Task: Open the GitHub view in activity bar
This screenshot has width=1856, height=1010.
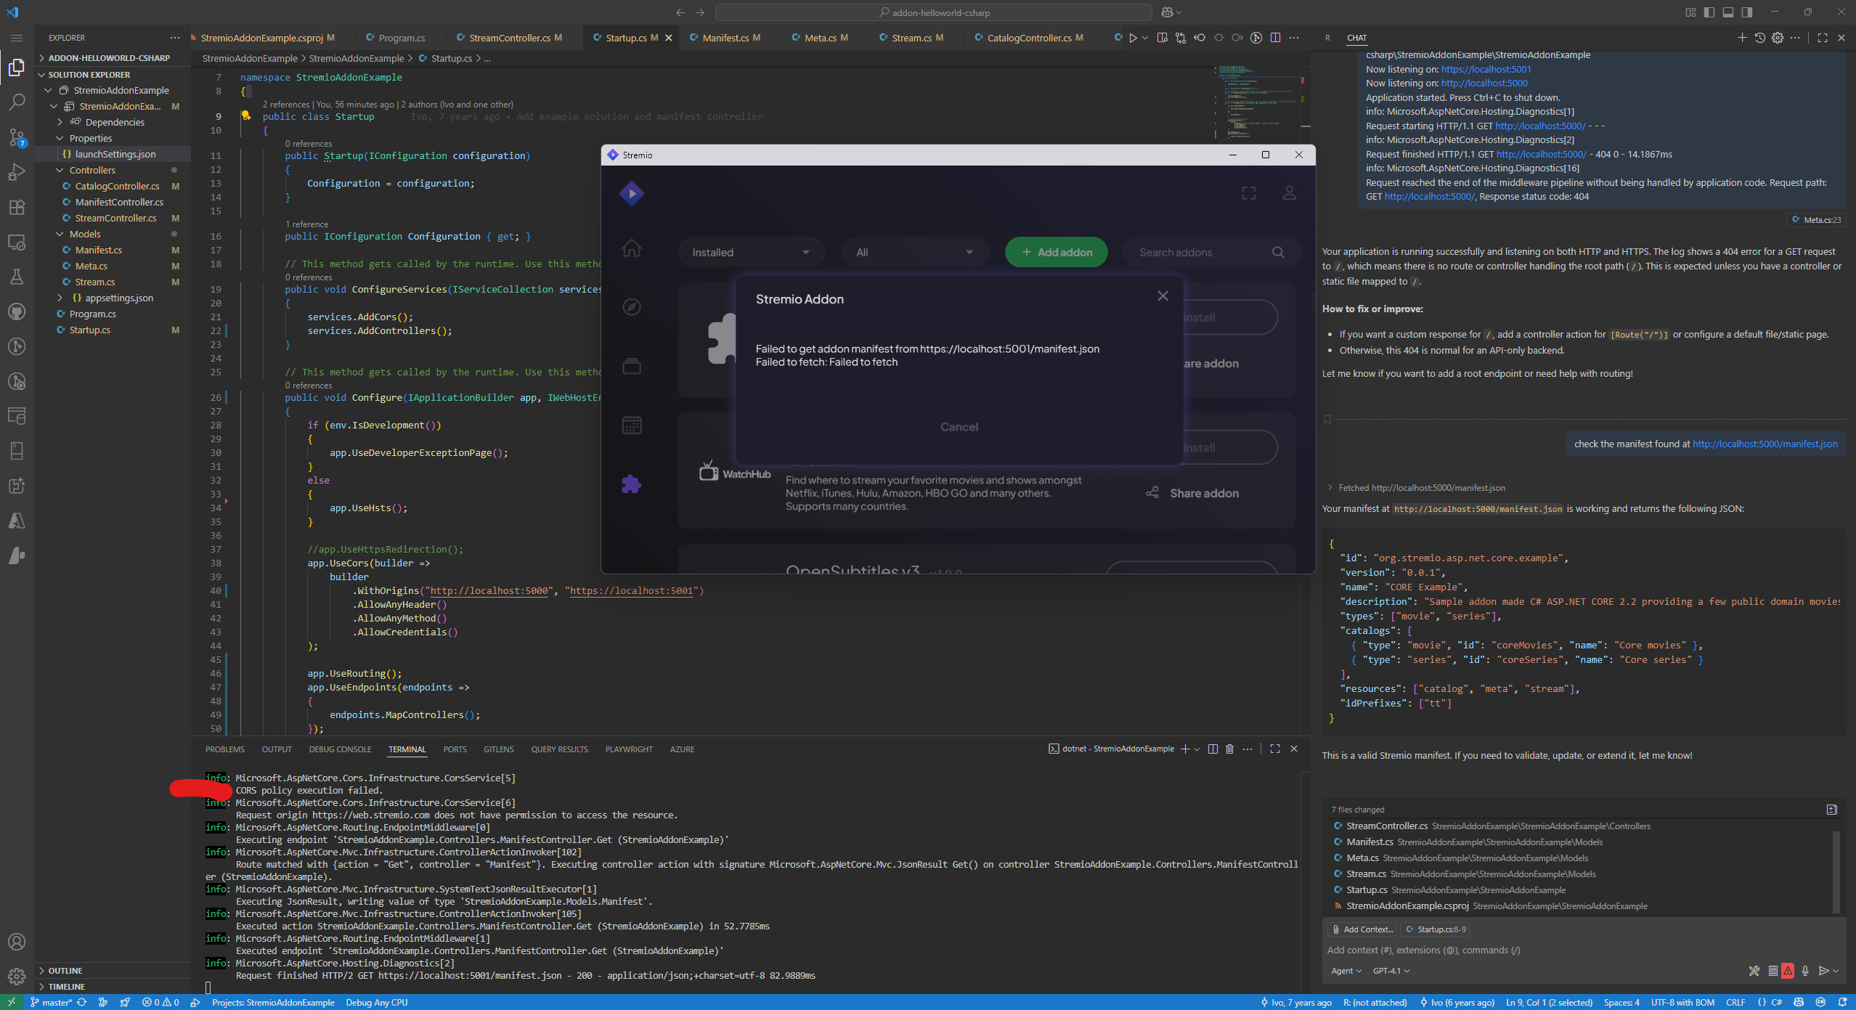Action: [x=17, y=311]
